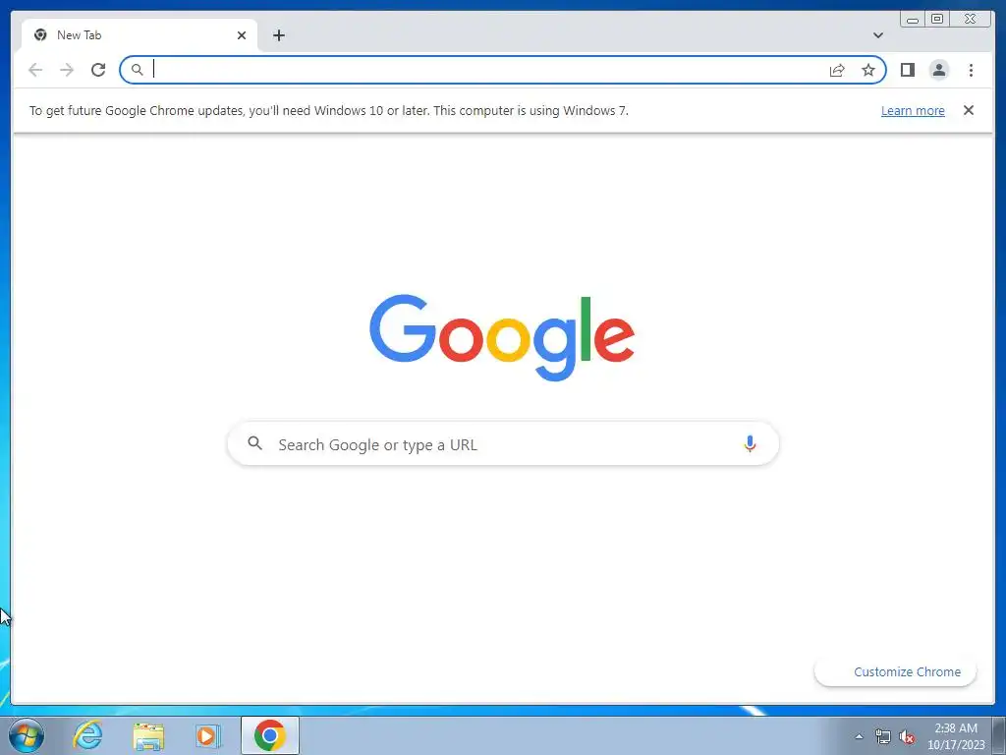
Task: Click the Chrome taskbar icon
Action: pyautogui.click(x=269, y=735)
